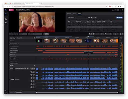Click the play button in playback controls
The width and height of the screenshot is (128, 99).
click(13, 34)
